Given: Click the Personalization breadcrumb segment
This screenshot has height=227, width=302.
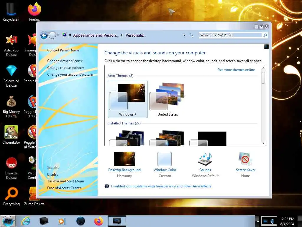Looking at the screenshot, I should (x=136, y=35).
